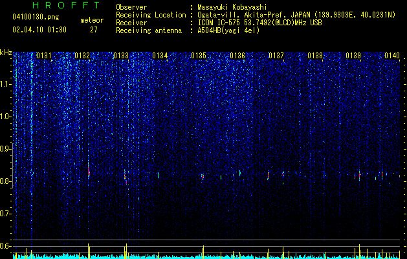
Task: Click the 0140 time marker
Action: (392, 55)
